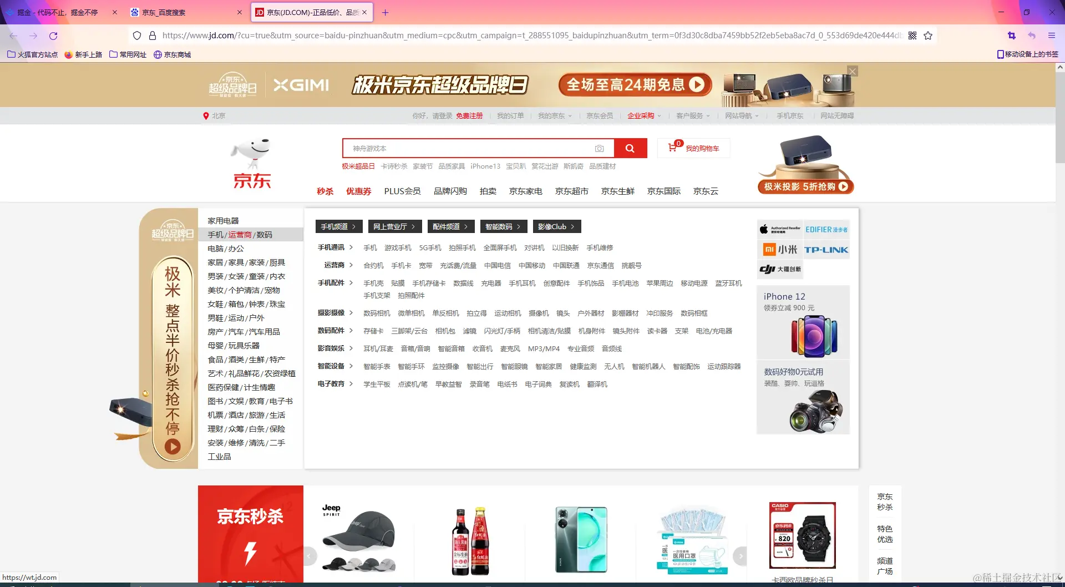Expand 运营商 category arrow
Viewport: 1065px width, 587px height.
tap(351, 265)
